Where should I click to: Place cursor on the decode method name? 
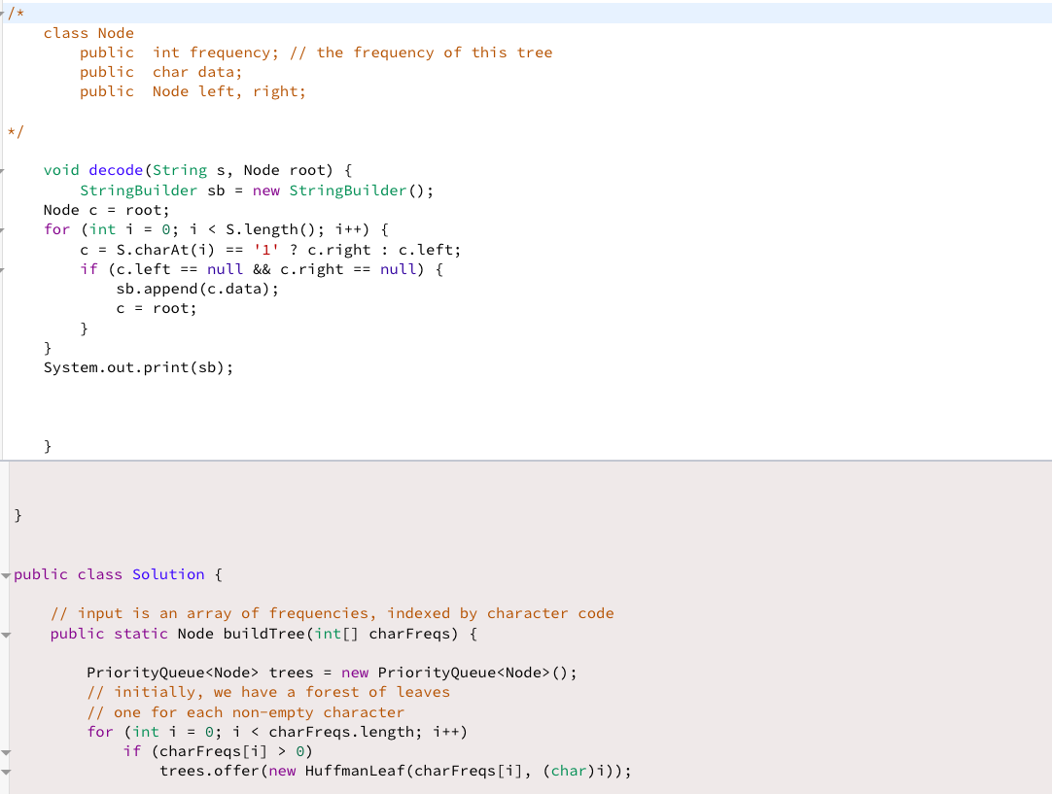pos(116,170)
